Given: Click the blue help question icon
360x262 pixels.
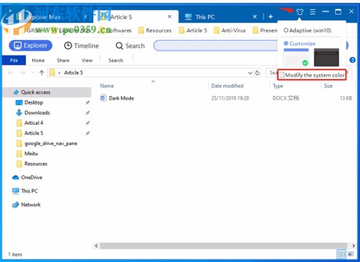Looking at the screenshot, I should tap(352, 60).
